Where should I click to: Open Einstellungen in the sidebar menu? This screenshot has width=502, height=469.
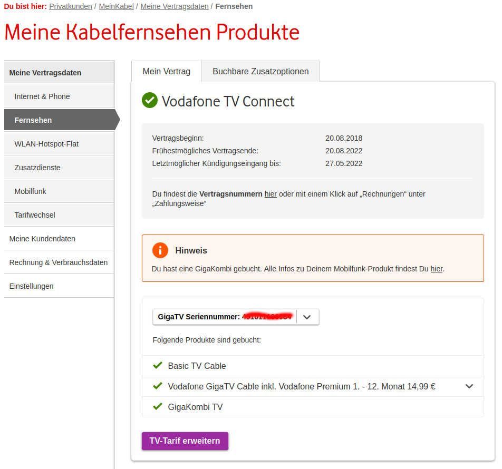tap(32, 286)
